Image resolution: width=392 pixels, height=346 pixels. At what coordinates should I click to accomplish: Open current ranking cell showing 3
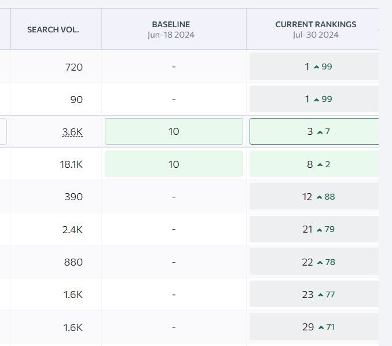[x=313, y=131]
